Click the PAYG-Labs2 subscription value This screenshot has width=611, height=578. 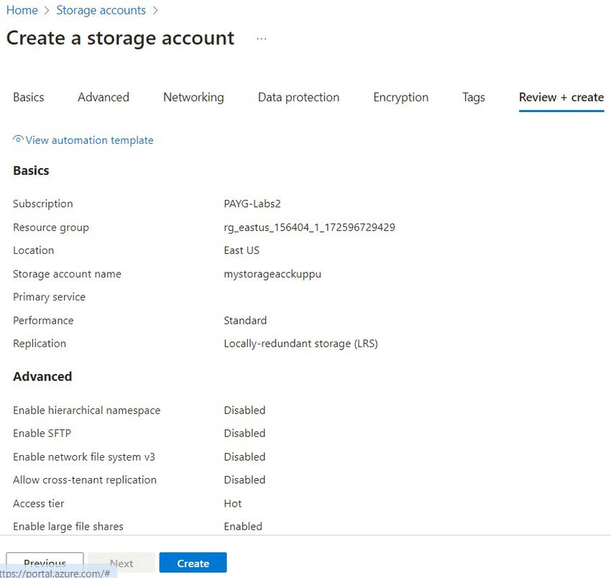click(252, 203)
